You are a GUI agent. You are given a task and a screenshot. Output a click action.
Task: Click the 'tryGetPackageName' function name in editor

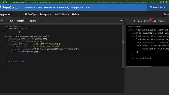click(x=21, y=36)
